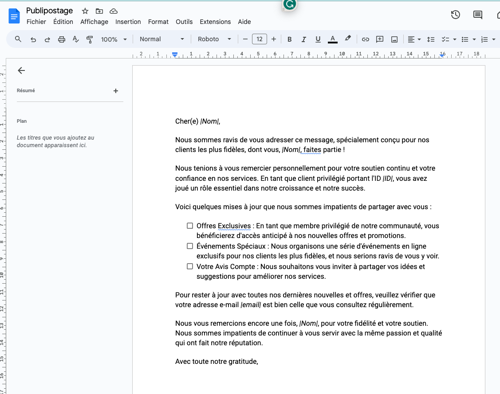Click the move to folder icon
Image resolution: width=500 pixels, height=394 pixels.
pos(99,11)
